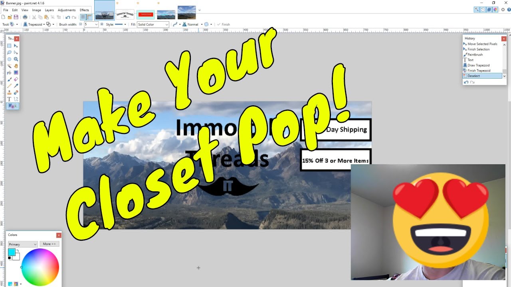This screenshot has width=511, height=287.
Task: Toggle the Tools window visibility
Action: tap(477, 10)
